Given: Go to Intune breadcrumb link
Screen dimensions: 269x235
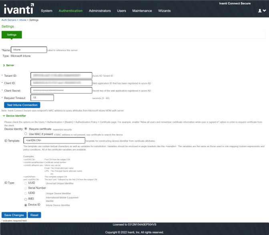Looking at the screenshot, I should (x=23, y=20).
